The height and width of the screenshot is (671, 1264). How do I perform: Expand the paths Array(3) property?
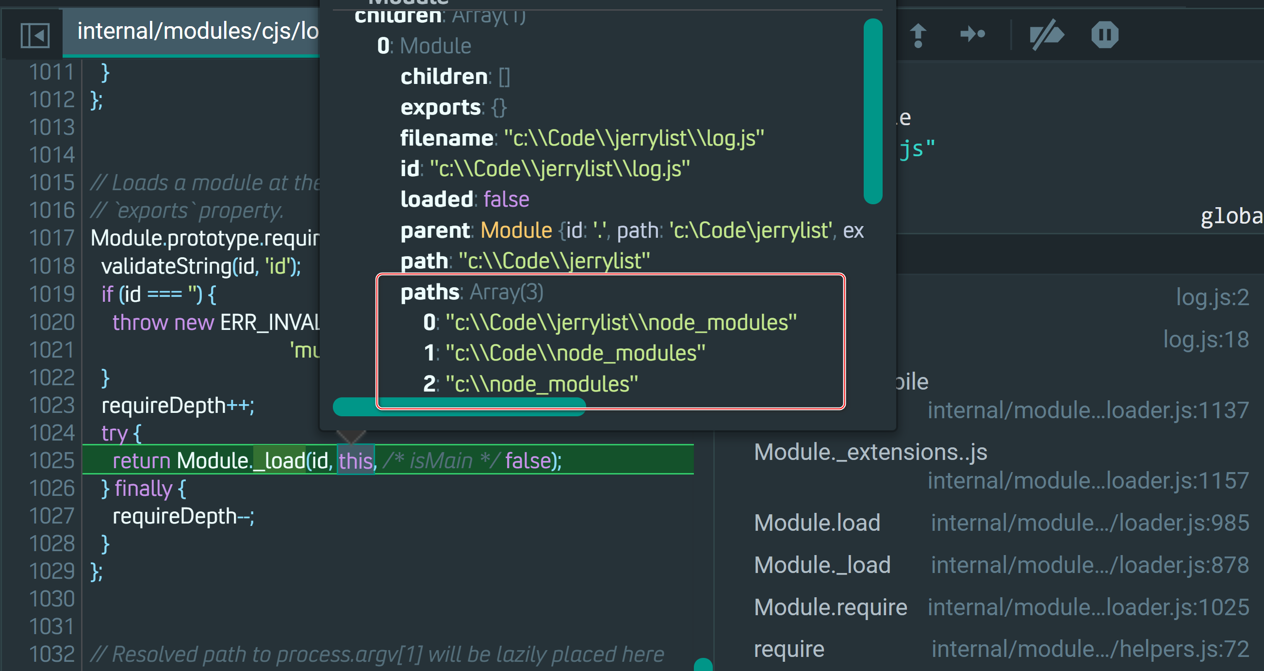[x=430, y=293]
